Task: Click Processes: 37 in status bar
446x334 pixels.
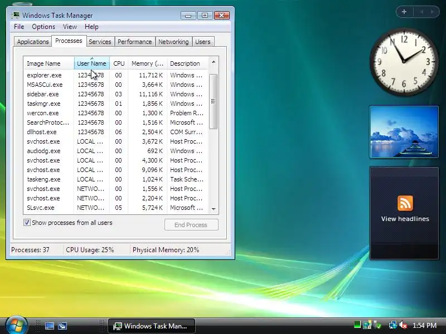Action: click(x=30, y=250)
